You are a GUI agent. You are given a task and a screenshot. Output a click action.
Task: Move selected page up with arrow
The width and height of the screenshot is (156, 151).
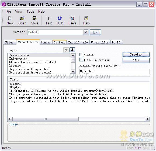pyautogui.click(x=66, y=50)
